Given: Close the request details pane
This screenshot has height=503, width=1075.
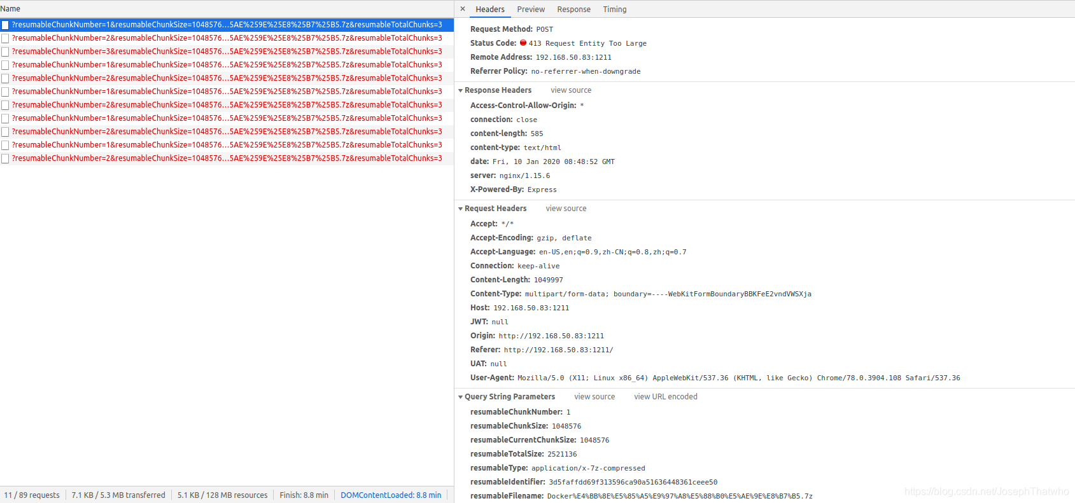Looking at the screenshot, I should click(463, 9).
